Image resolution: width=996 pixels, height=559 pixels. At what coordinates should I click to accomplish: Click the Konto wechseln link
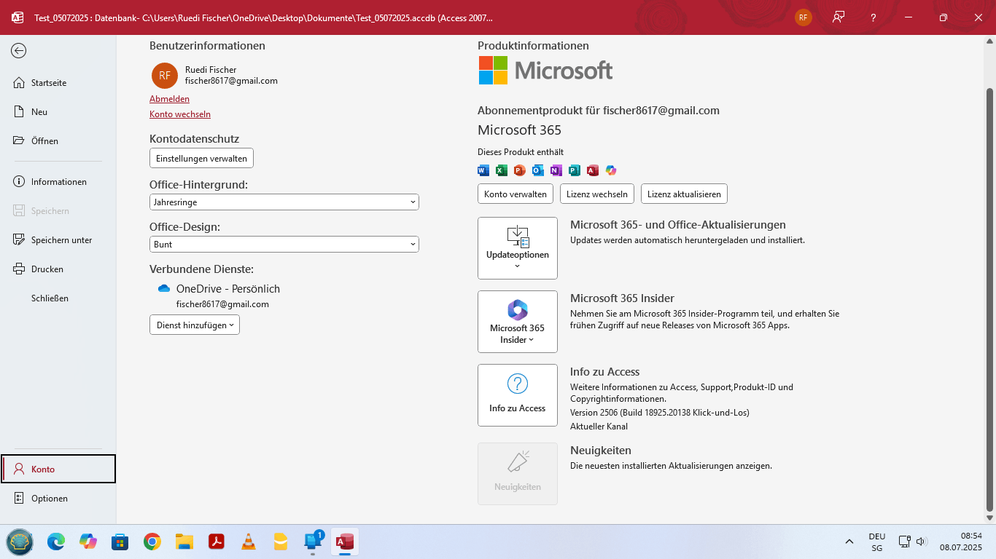click(x=180, y=114)
